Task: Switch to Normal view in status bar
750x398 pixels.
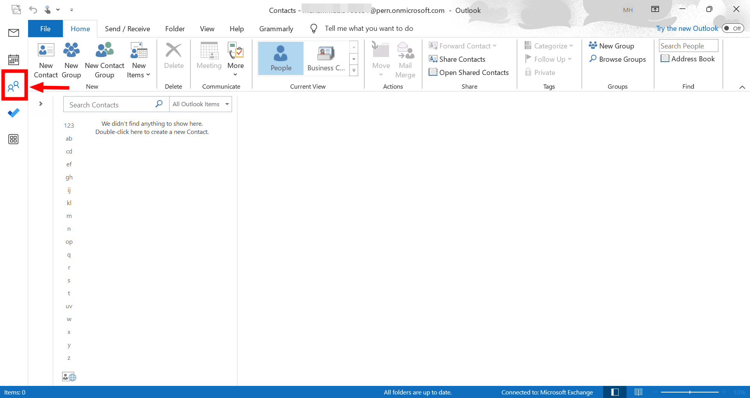Action: point(615,392)
